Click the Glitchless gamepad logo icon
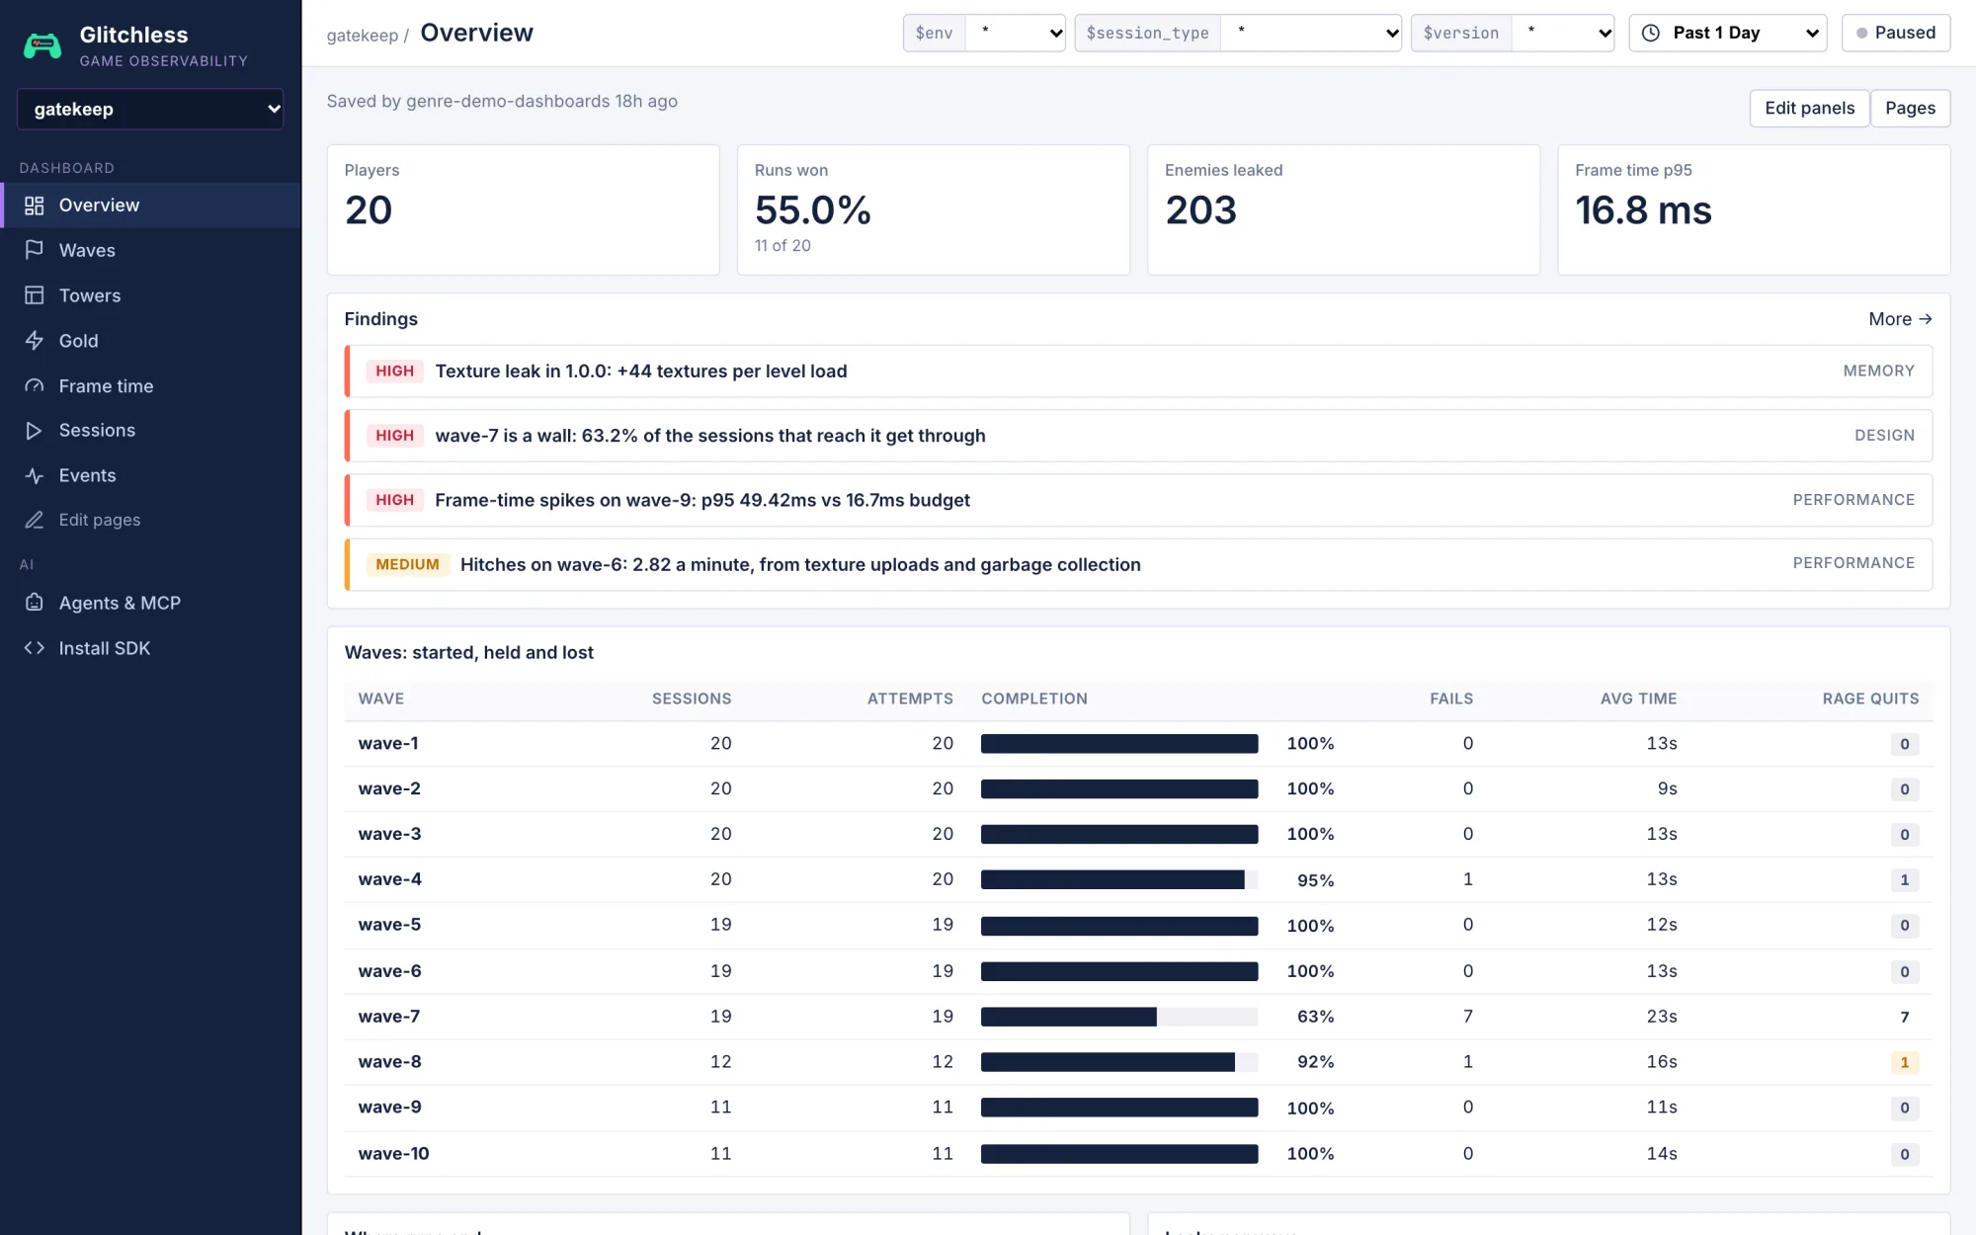Screen dimensions: 1976x1235 [42, 45]
